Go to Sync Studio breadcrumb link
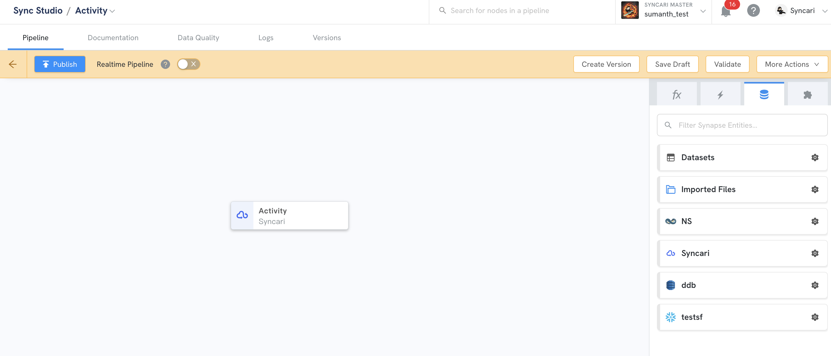Screen dimensions: 831x356 click(x=38, y=11)
